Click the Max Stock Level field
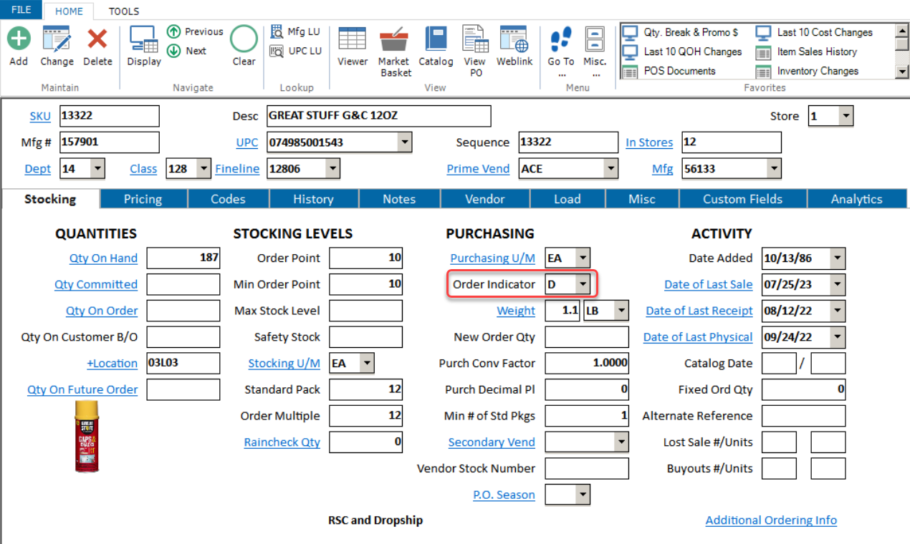The image size is (910, 544). point(366,311)
